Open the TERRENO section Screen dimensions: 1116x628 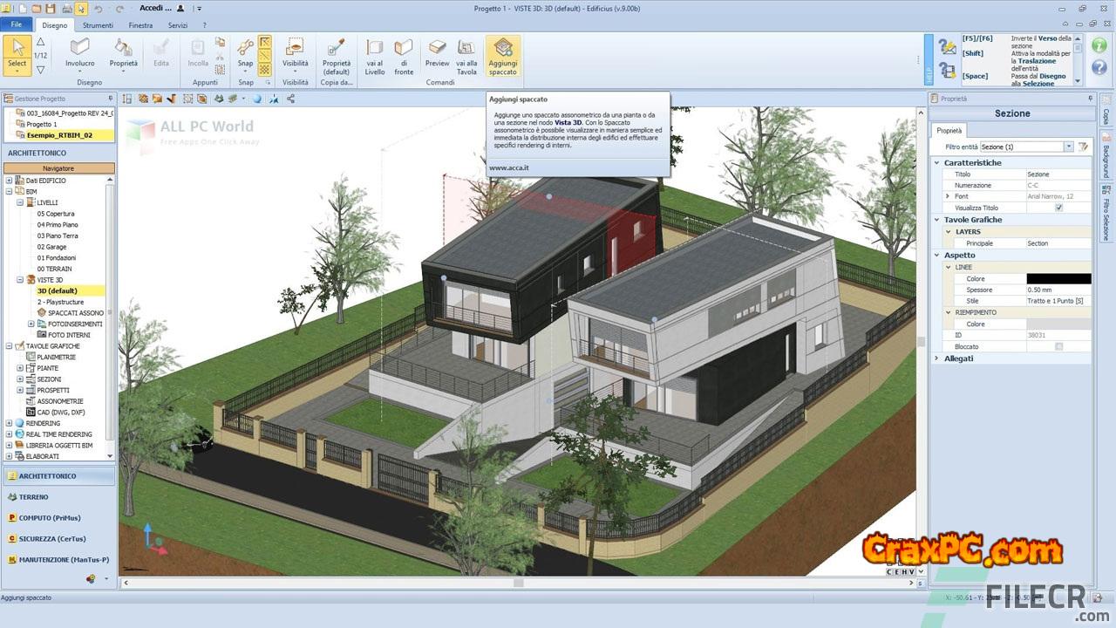pos(58,497)
